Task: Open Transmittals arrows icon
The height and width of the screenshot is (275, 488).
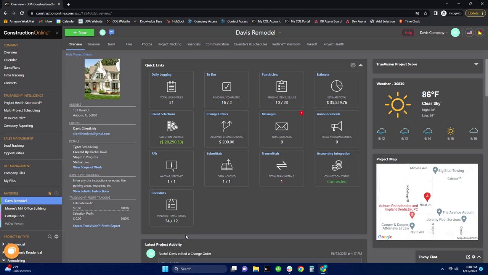Action: (x=281, y=165)
